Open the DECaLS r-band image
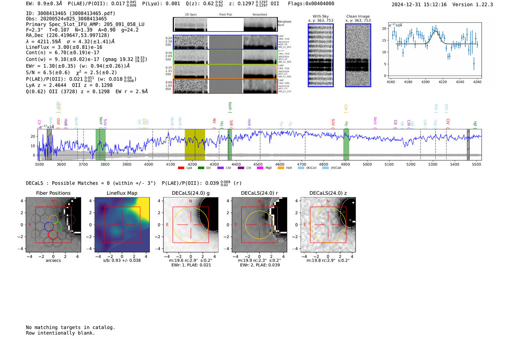This screenshot has width=519, height=353. click(259, 225)
